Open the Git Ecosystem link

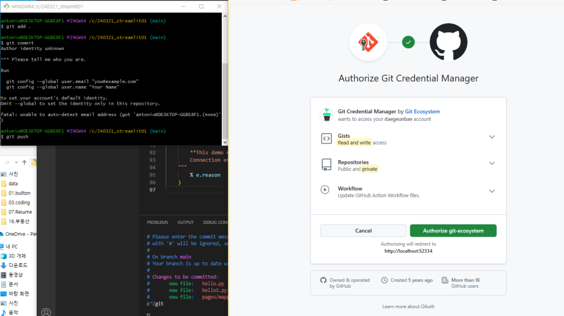coord(422,111)
